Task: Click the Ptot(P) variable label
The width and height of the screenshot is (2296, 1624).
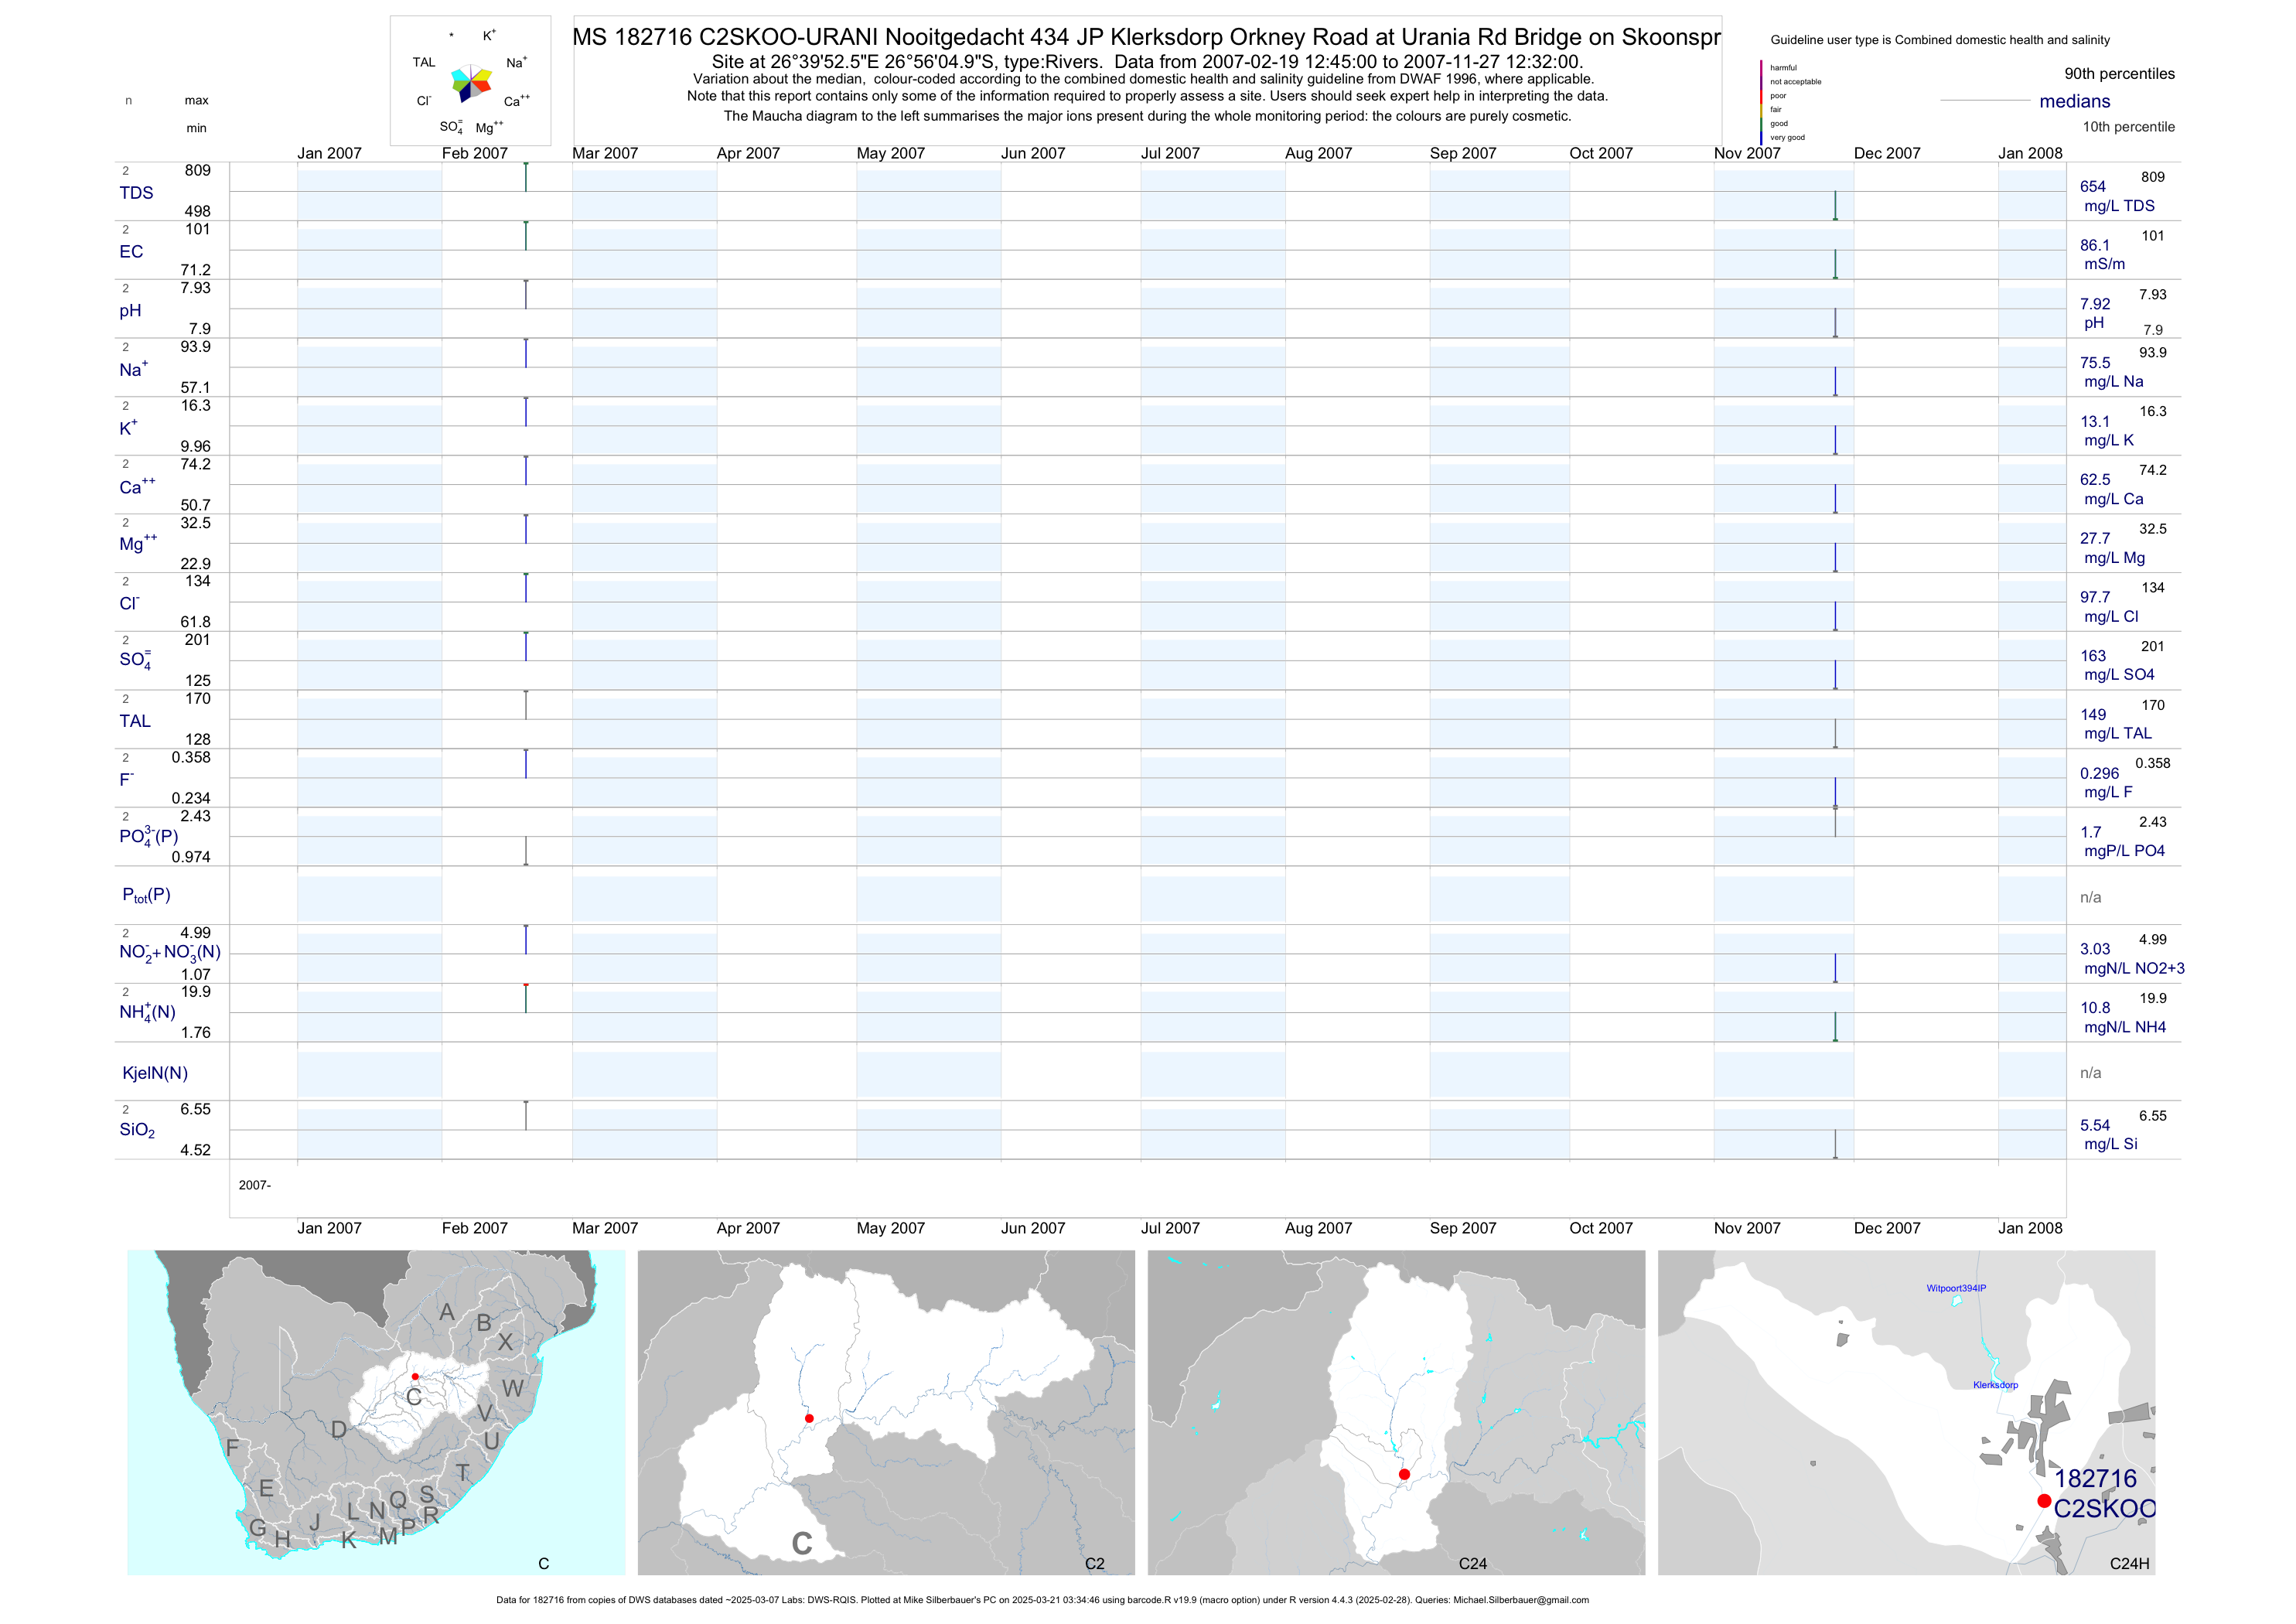Action: [146, 895]
